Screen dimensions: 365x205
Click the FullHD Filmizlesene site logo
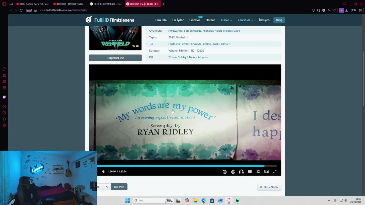tap(110, 20)
